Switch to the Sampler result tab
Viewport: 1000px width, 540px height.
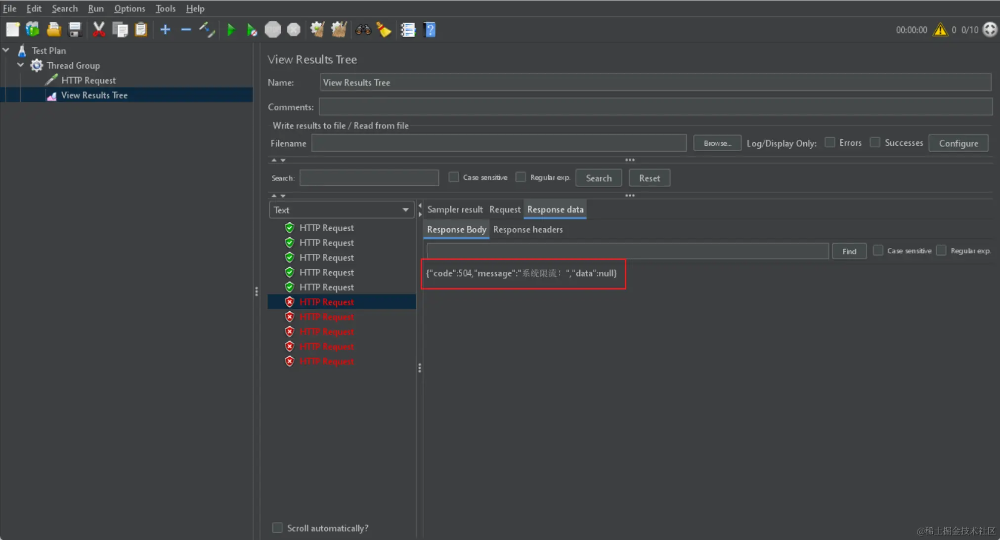[x=454, y=209]
